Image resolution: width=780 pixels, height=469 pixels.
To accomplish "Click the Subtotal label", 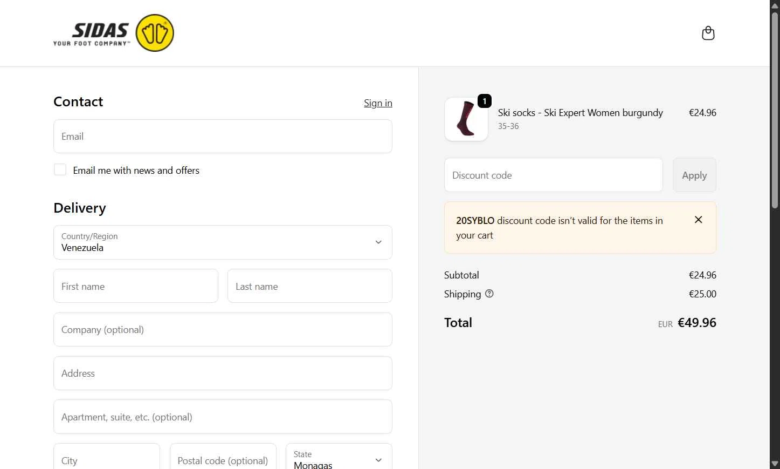I will [461, 275].
